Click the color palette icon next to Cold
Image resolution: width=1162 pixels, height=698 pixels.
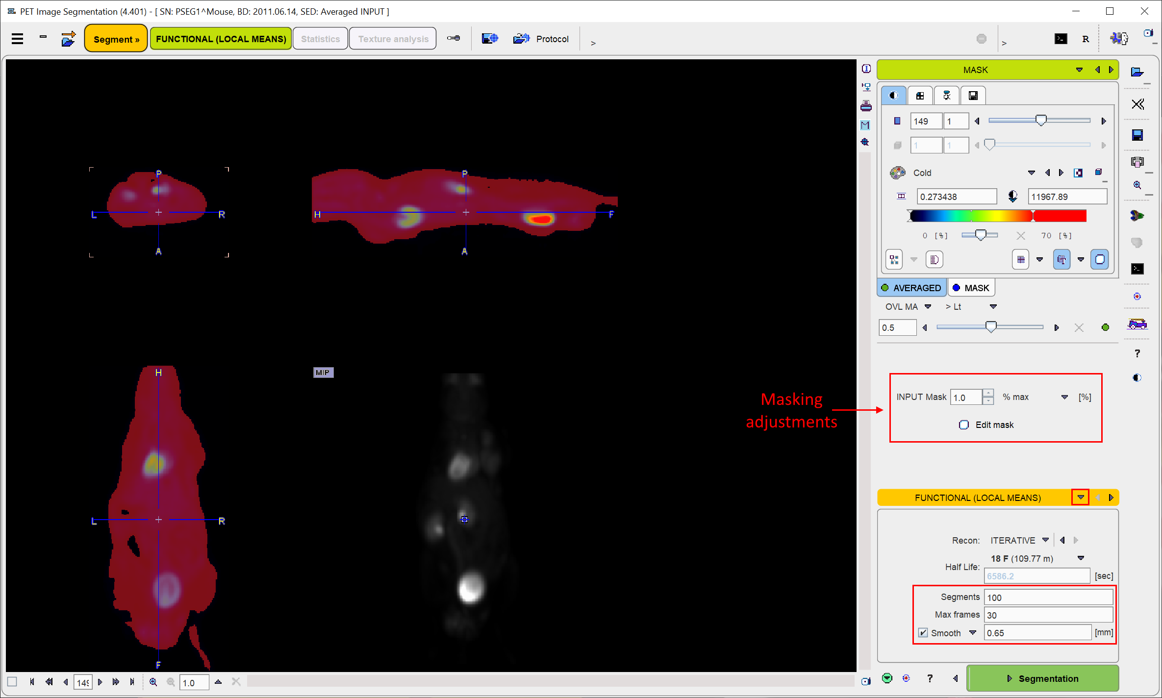point(898,173)
